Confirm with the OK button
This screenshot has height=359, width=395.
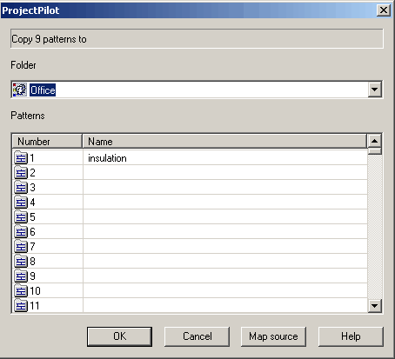[119, 336]
